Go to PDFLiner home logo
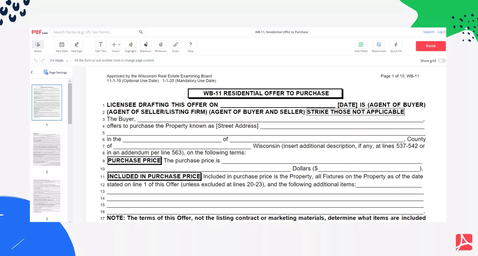Image resolution: width=478 pixels, height=256 pixels. tap(40, 32)
